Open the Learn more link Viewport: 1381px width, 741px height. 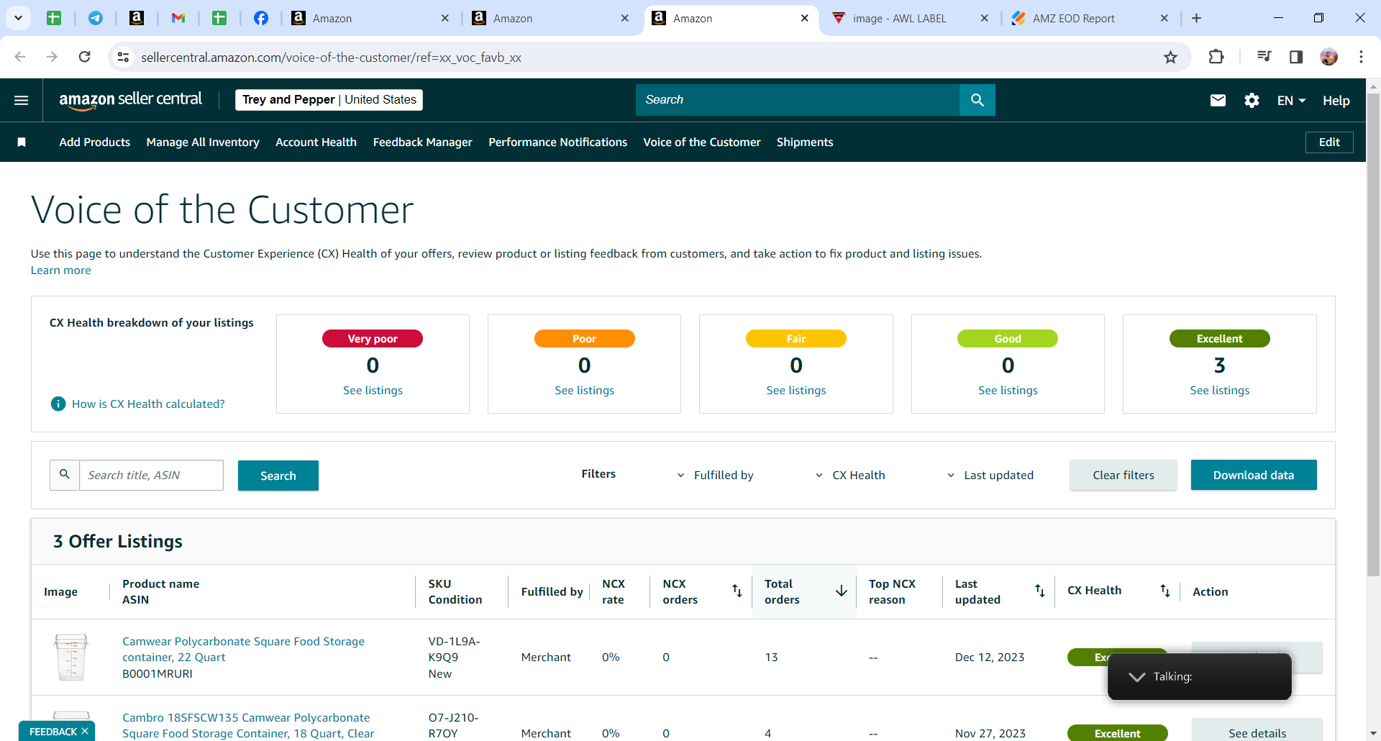tap(60, 271)
